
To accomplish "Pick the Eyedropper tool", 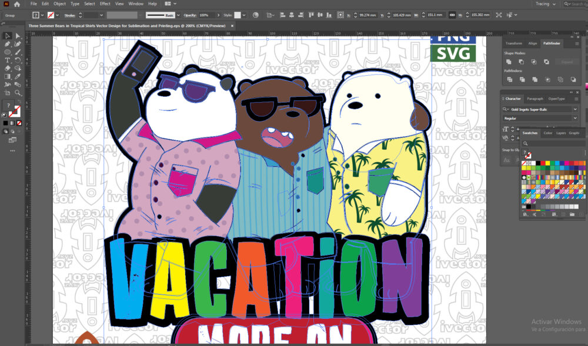I will (x=18, y=76).
